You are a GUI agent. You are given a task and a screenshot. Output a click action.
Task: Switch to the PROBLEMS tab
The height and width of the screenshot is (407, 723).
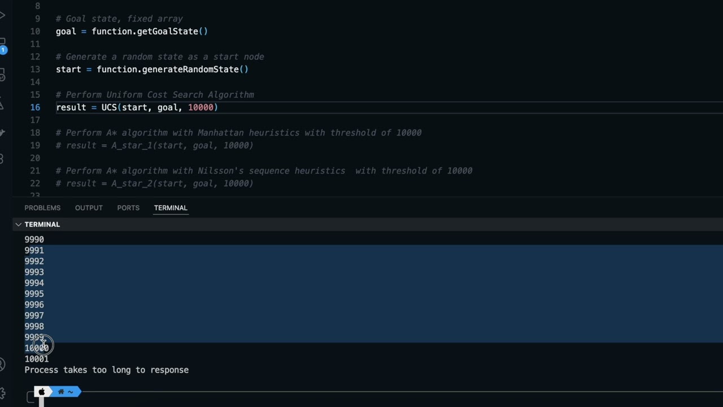point(42,208)
